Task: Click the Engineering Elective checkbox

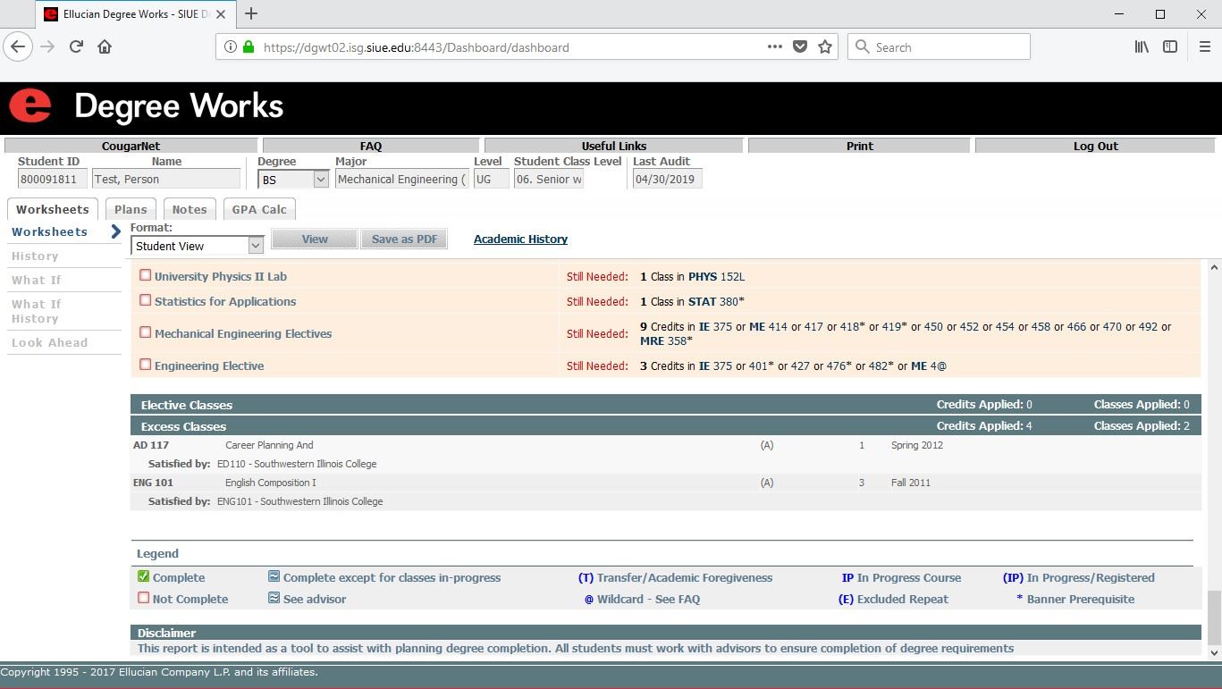Action: click(x=145, y=365)
